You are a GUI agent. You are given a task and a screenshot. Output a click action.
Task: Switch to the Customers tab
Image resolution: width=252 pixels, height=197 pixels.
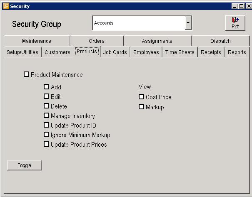(x=57, y=52)
